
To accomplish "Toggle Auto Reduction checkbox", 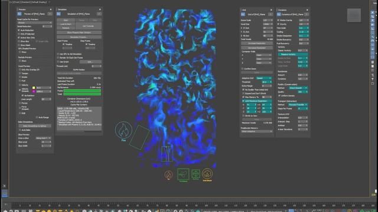I will 19,30.
